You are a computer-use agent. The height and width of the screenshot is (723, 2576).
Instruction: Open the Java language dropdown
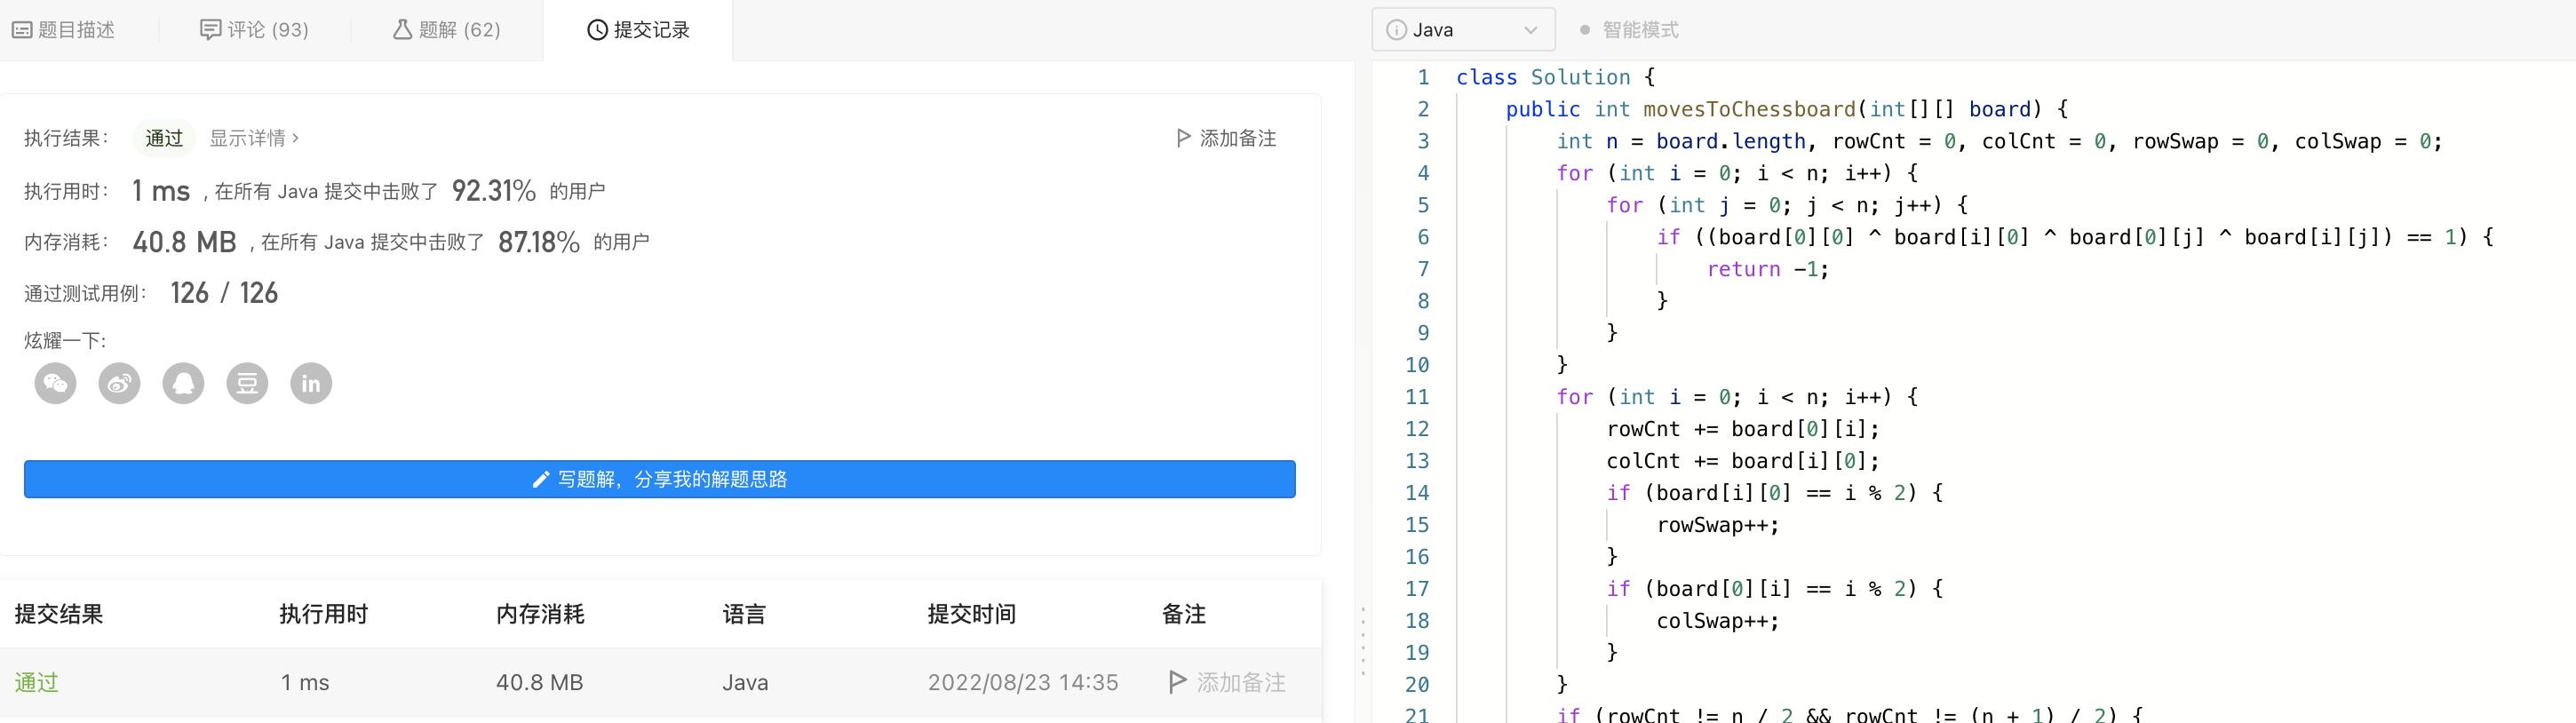point(1463,30)
